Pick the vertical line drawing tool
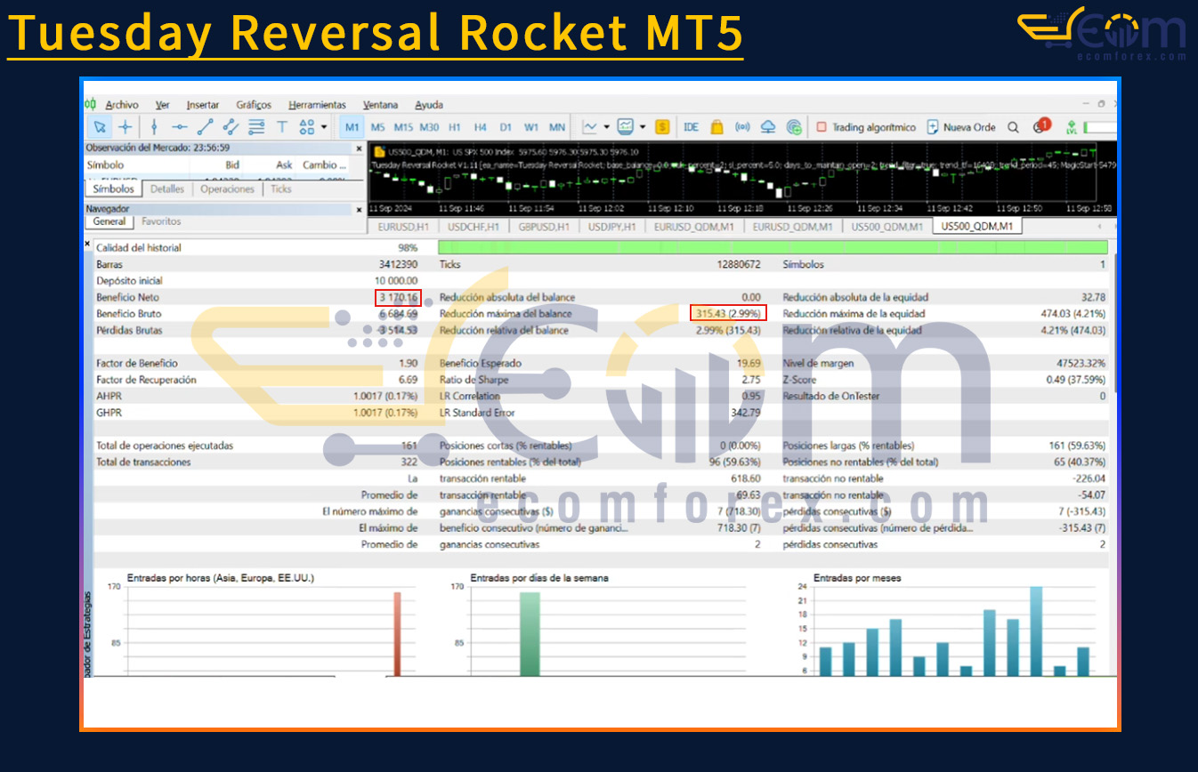Viewport: 1198px width, 772px height. pyautogui.click(x=154, y=127)
